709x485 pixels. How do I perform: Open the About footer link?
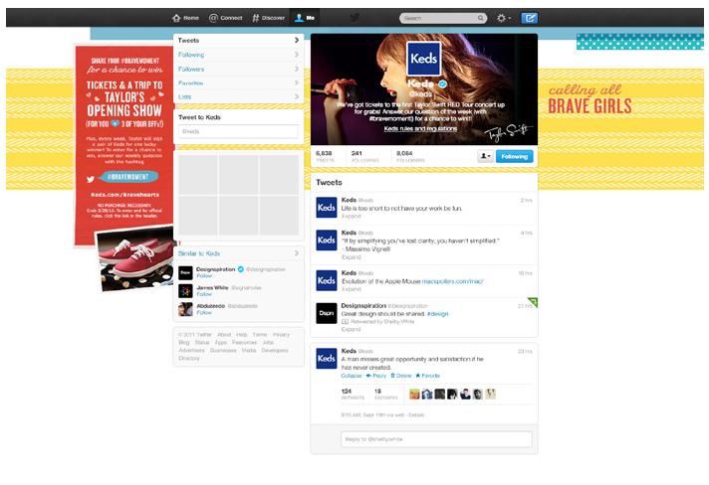pos(224,335)
